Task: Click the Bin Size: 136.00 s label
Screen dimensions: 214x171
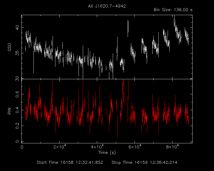Action: pyautogui.click(x=173, y=10)
